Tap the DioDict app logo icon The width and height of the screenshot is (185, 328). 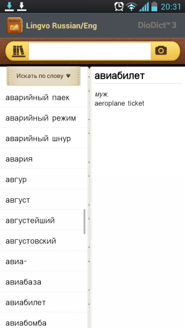tap(14, 25)
